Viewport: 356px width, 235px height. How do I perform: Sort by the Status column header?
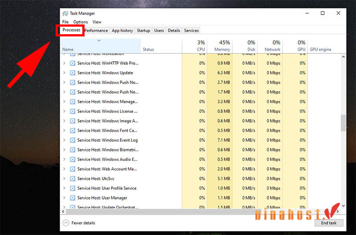(x=161, y=46)
